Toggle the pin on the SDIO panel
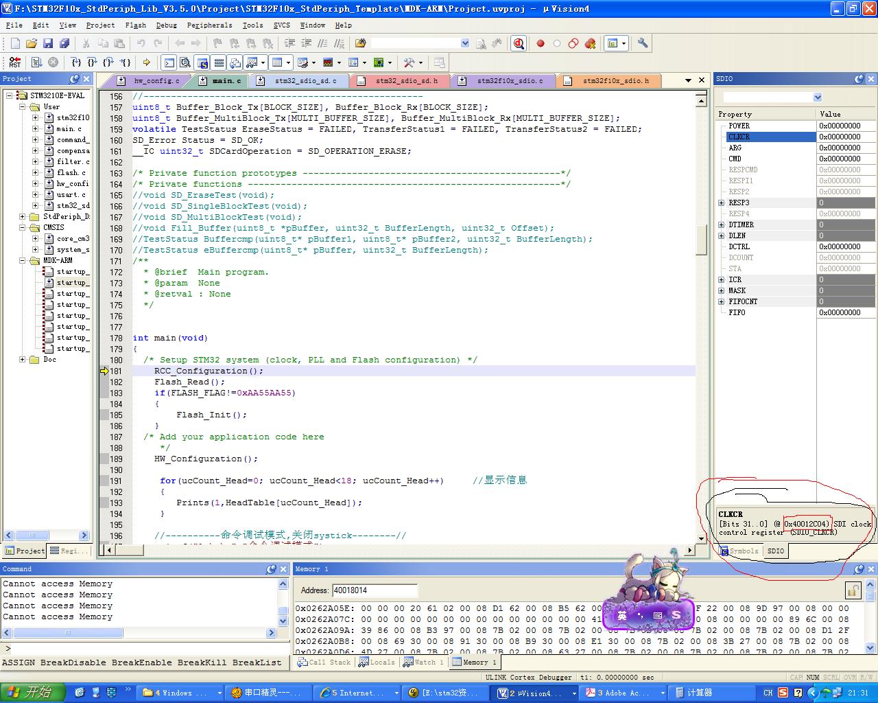 (859, 79)
